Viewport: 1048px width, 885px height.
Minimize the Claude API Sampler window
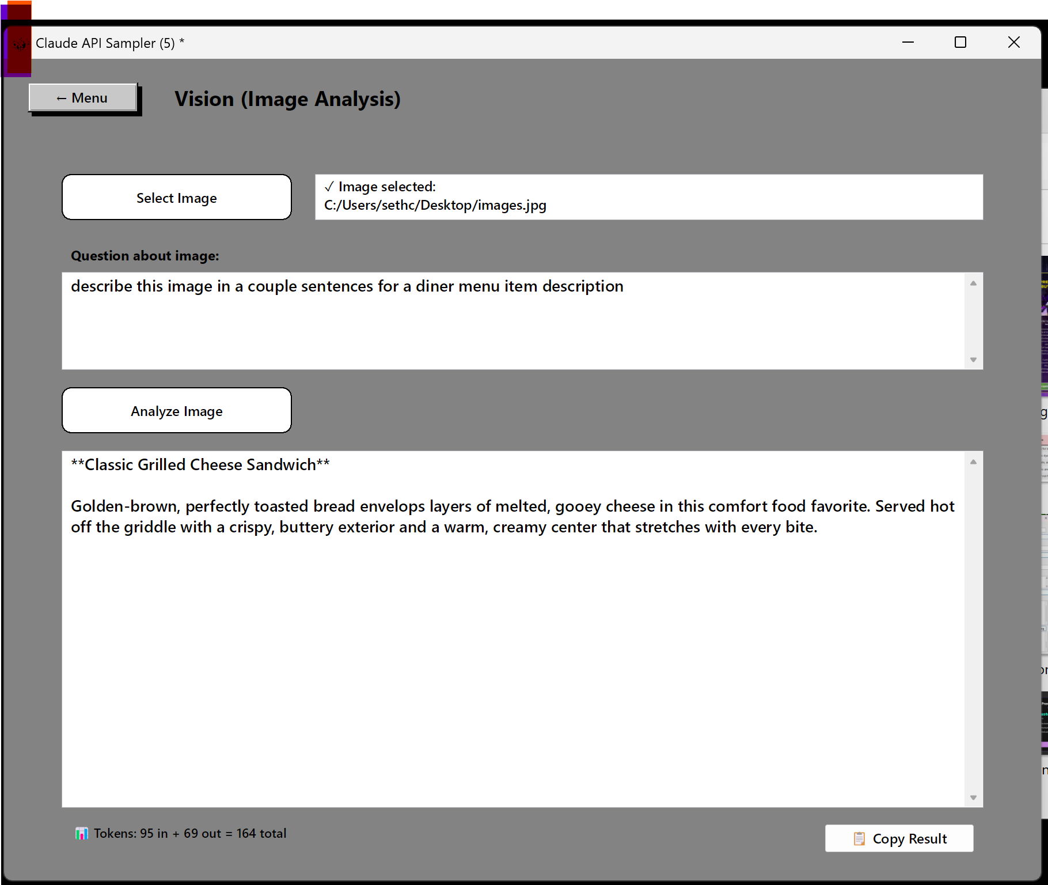908,42
